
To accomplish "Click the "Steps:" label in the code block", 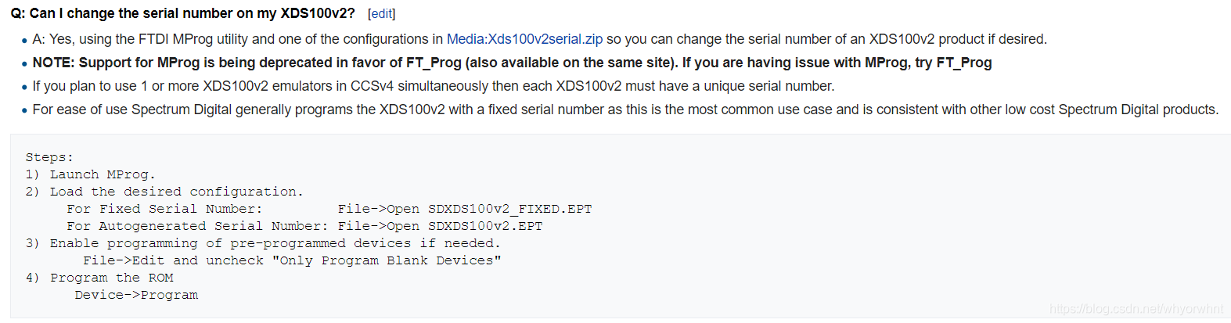I will click(49, 157).
